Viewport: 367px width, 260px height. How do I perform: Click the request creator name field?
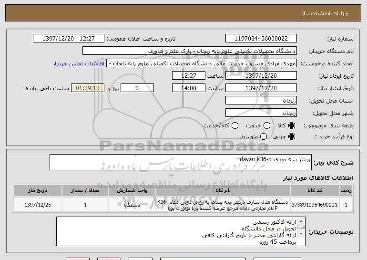click(202, 63)
